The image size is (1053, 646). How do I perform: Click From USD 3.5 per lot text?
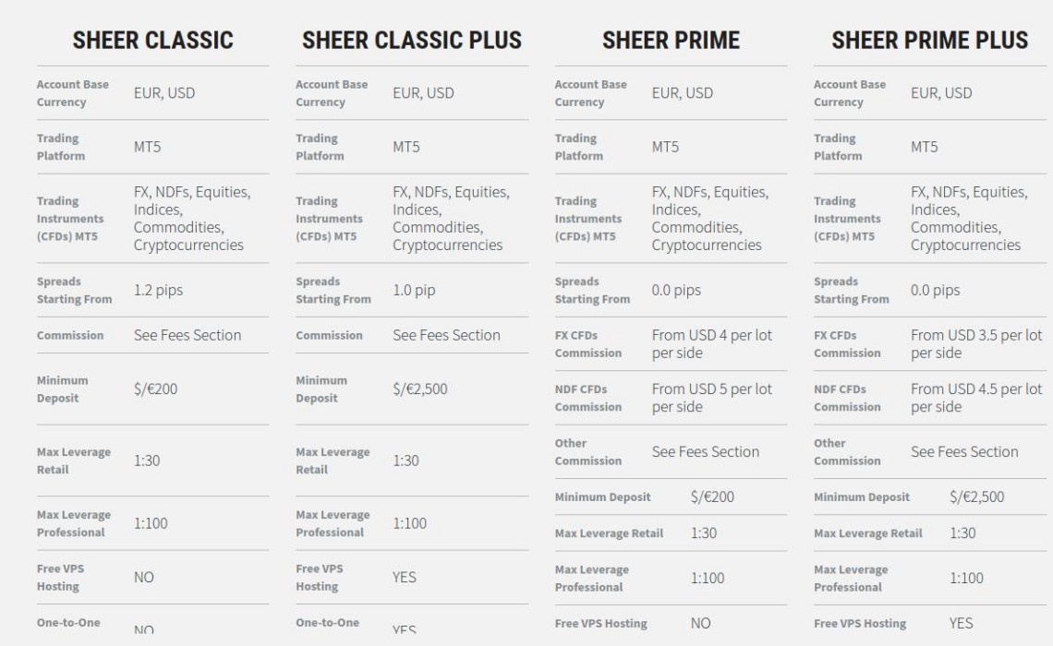[x=976, y=335]
